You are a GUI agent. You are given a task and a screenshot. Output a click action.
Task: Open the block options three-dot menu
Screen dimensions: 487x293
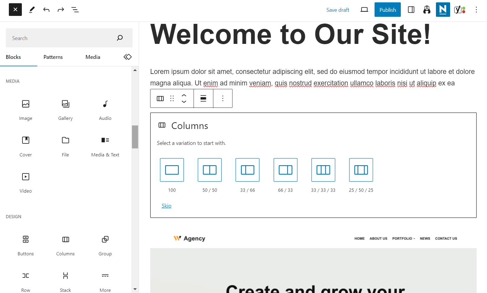pyautogui.click(x=223, y=98)
